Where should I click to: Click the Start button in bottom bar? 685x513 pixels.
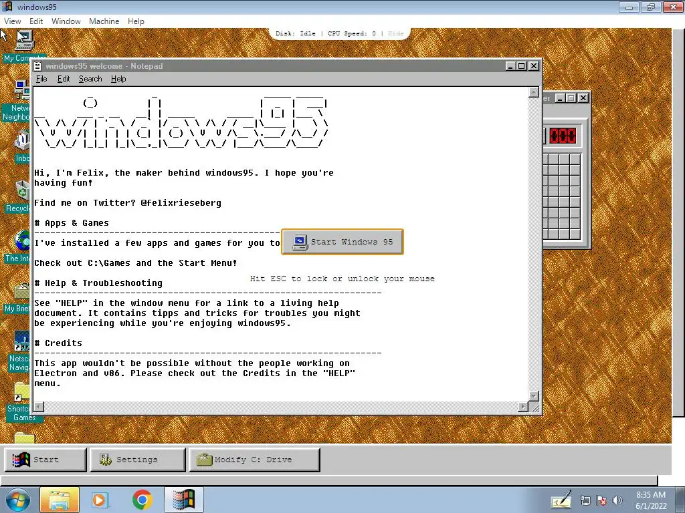(45, 460)
